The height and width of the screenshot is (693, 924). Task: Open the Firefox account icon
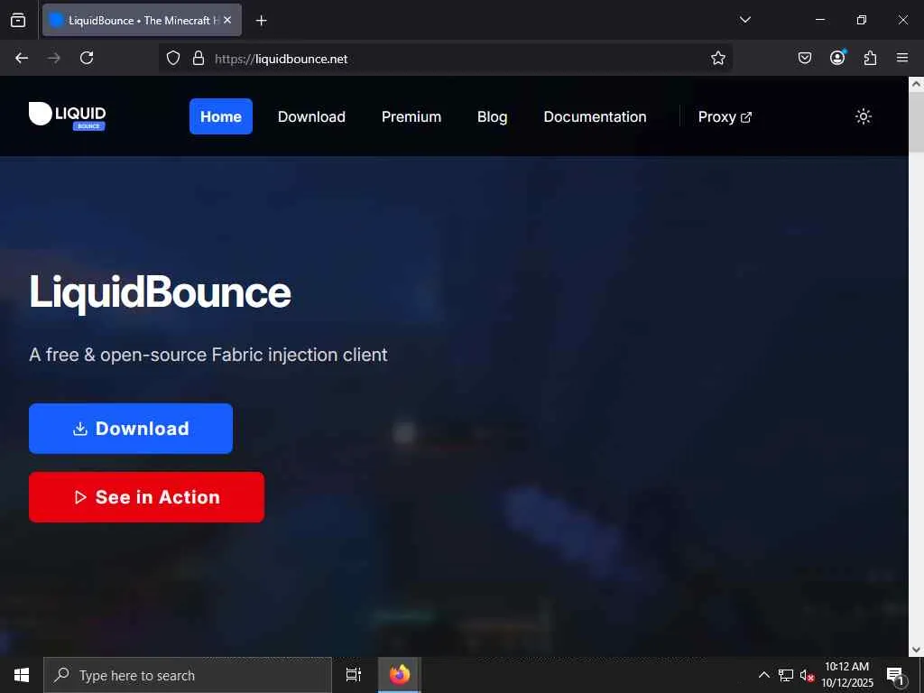click(837, 57)
